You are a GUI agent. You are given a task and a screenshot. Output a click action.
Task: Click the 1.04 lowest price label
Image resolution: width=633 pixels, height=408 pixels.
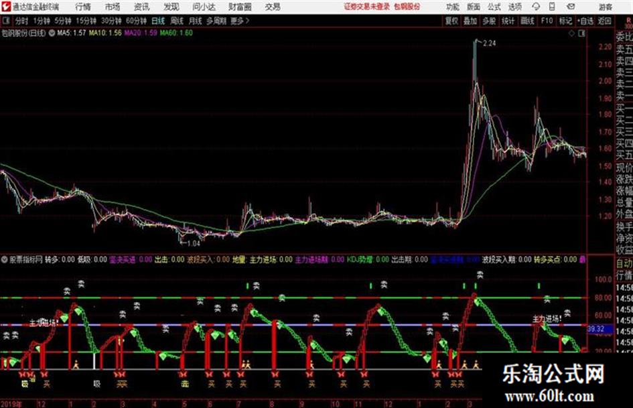point(194,243)
